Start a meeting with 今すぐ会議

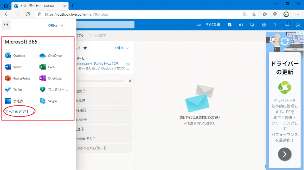click(208, 25)
